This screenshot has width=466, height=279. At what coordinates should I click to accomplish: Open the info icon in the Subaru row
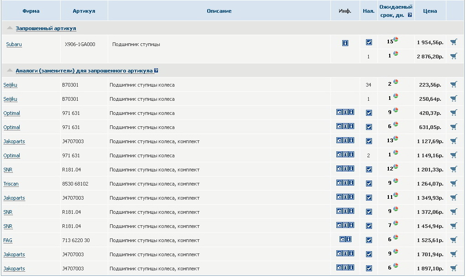[x=345, y=43]
